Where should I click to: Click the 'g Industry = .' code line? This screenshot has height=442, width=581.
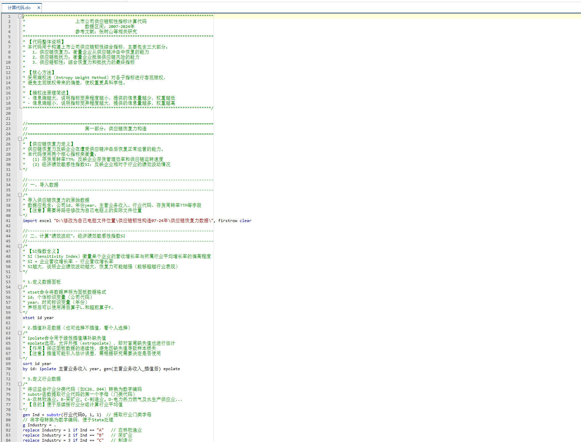coord(39,425)
